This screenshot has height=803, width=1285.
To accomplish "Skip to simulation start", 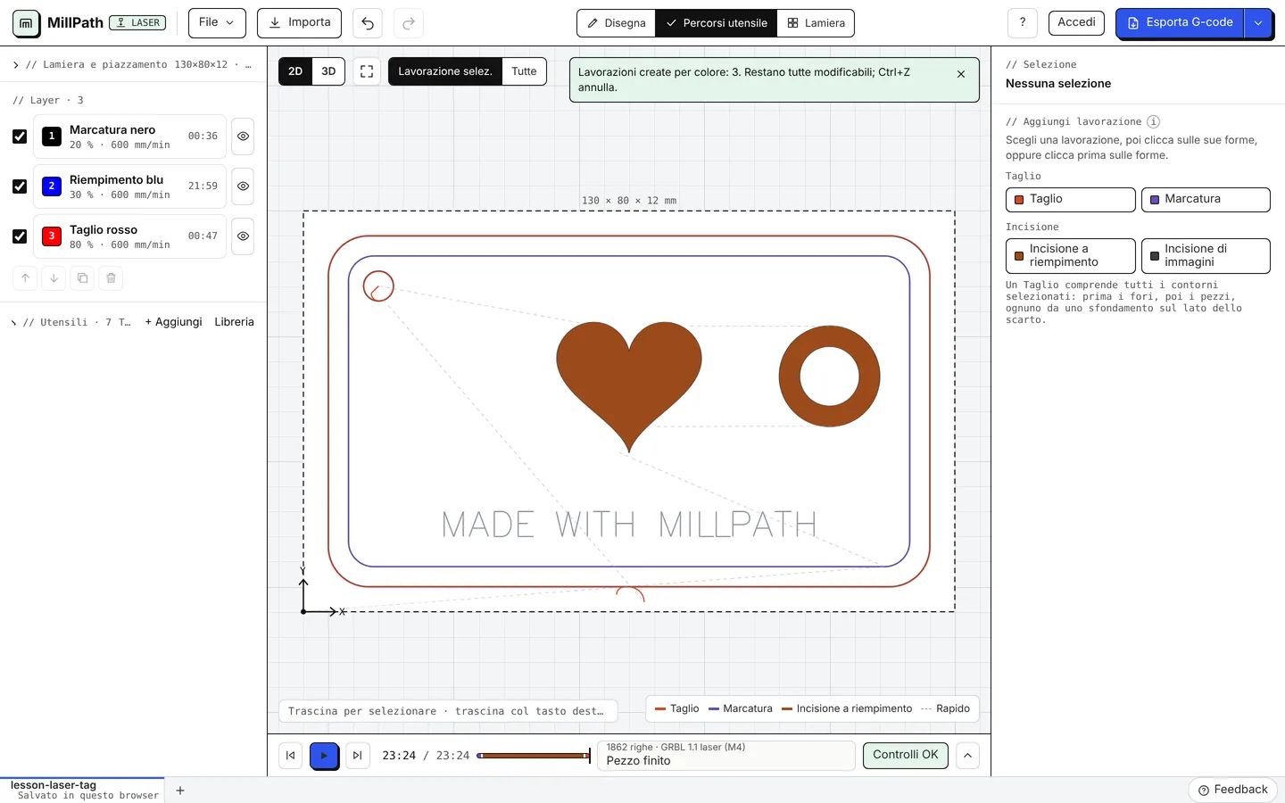I will tap(290, 756).
